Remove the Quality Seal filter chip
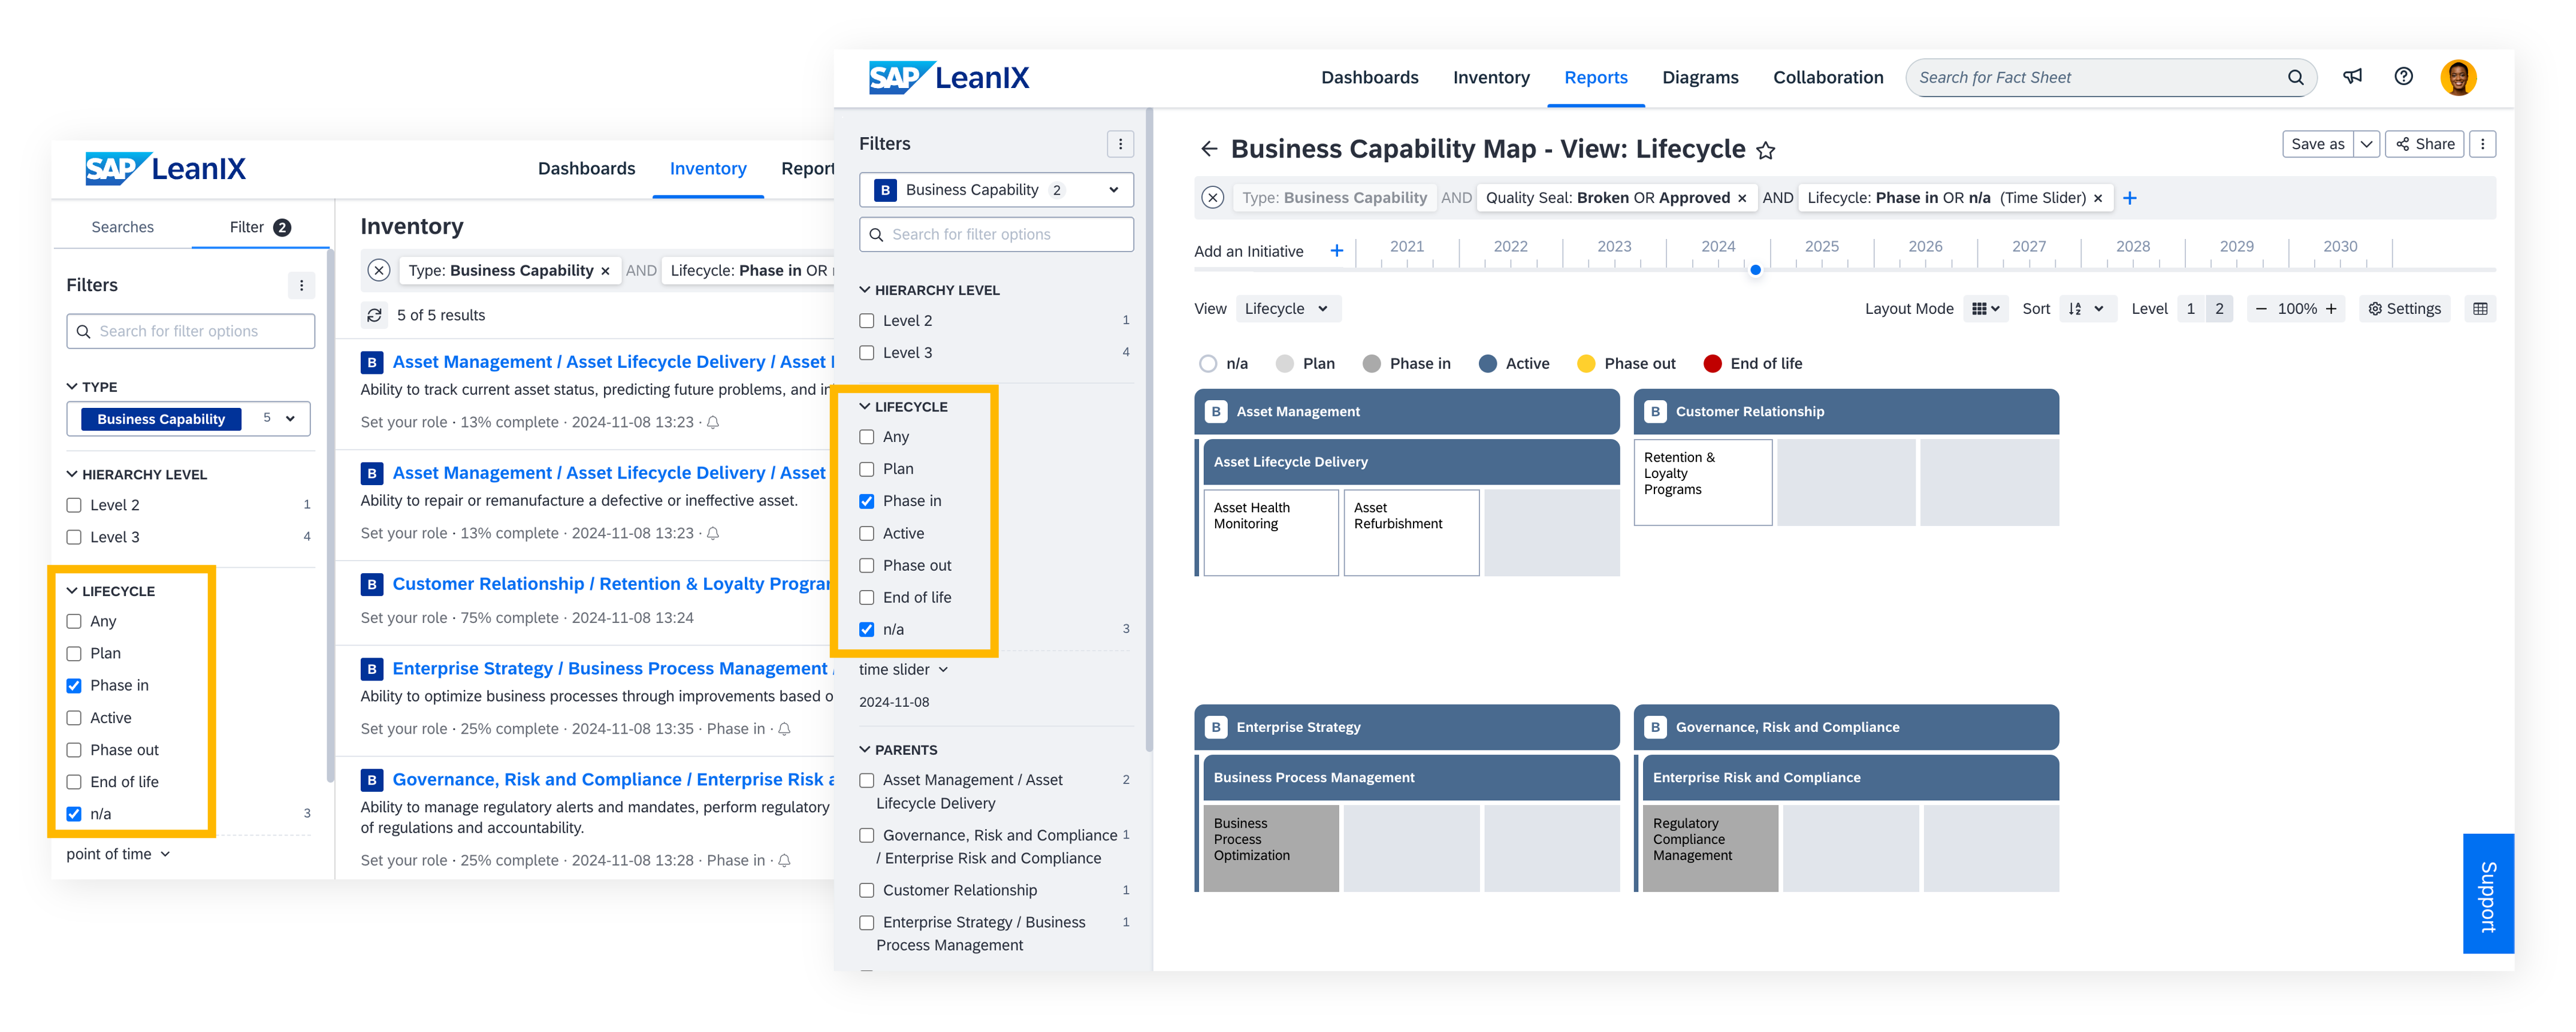 [x=1742, y=198]
